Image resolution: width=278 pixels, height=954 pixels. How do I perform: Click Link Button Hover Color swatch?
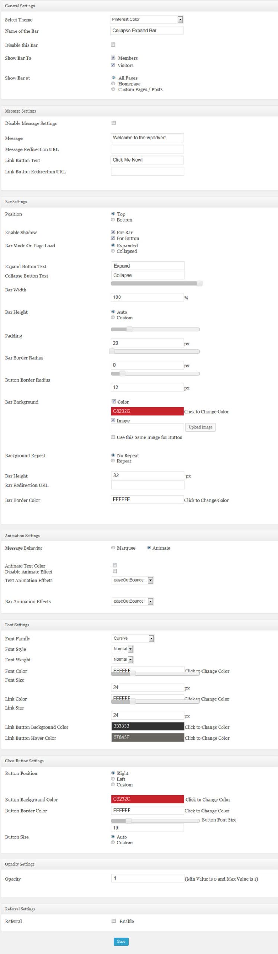click(148, 737)
